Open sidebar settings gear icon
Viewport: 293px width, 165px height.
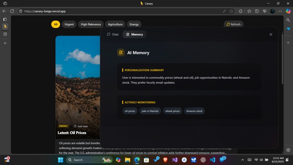tap(288, 150)
